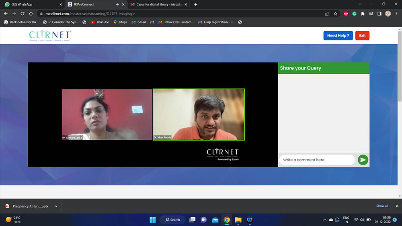Select Dr. Akshara Lanka video tile
Image resolution: width=402 pixels, height=226 pixels.
[x=107, y=114]
